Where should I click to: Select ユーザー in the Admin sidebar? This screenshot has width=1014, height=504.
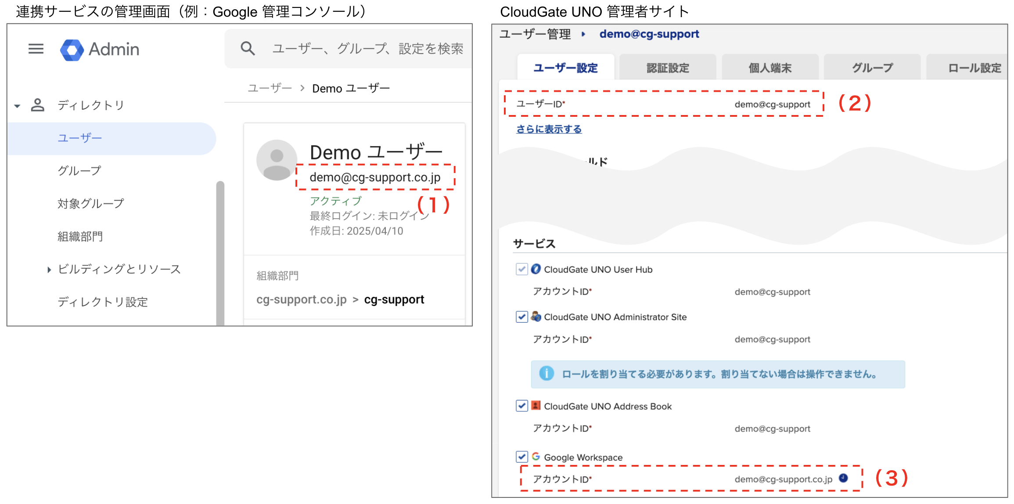pyautogui.click(x=112, y=138)
